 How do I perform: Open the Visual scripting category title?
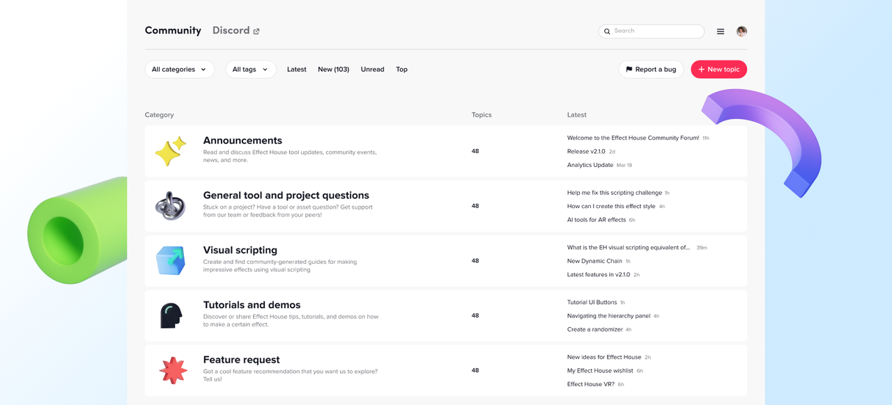click(240, 250)
